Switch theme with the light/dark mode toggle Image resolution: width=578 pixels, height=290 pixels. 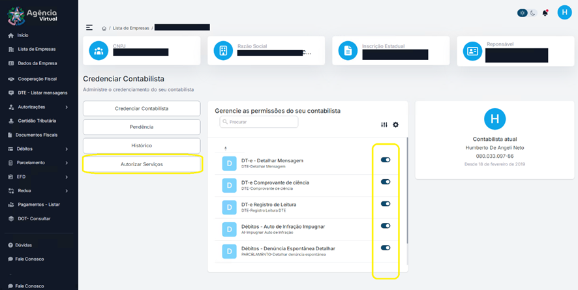pos(527,13)
